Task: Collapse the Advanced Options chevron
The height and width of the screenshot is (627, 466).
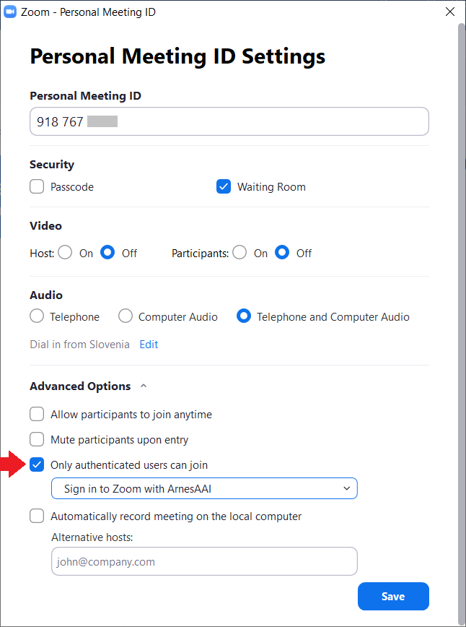Action: pyautogui.click(x=144, y=386)
